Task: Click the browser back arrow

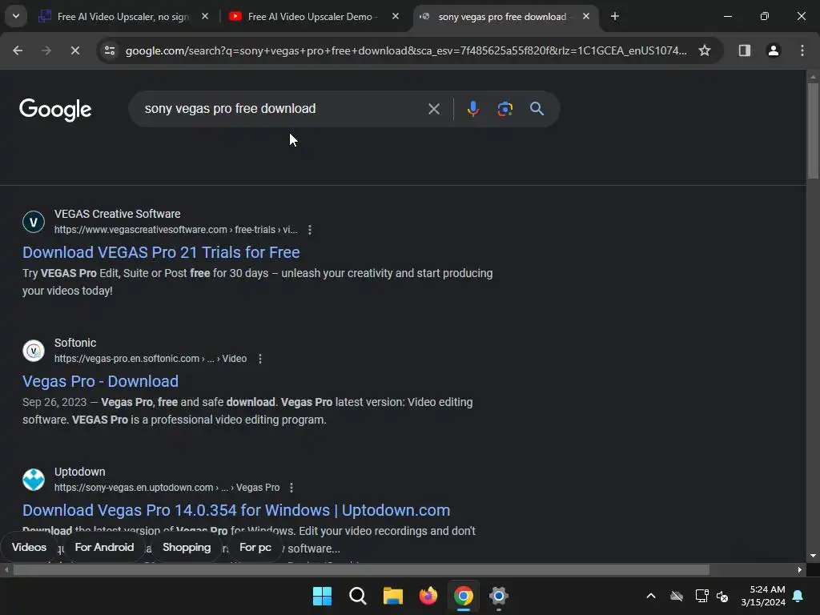Action: pos(18,50)
